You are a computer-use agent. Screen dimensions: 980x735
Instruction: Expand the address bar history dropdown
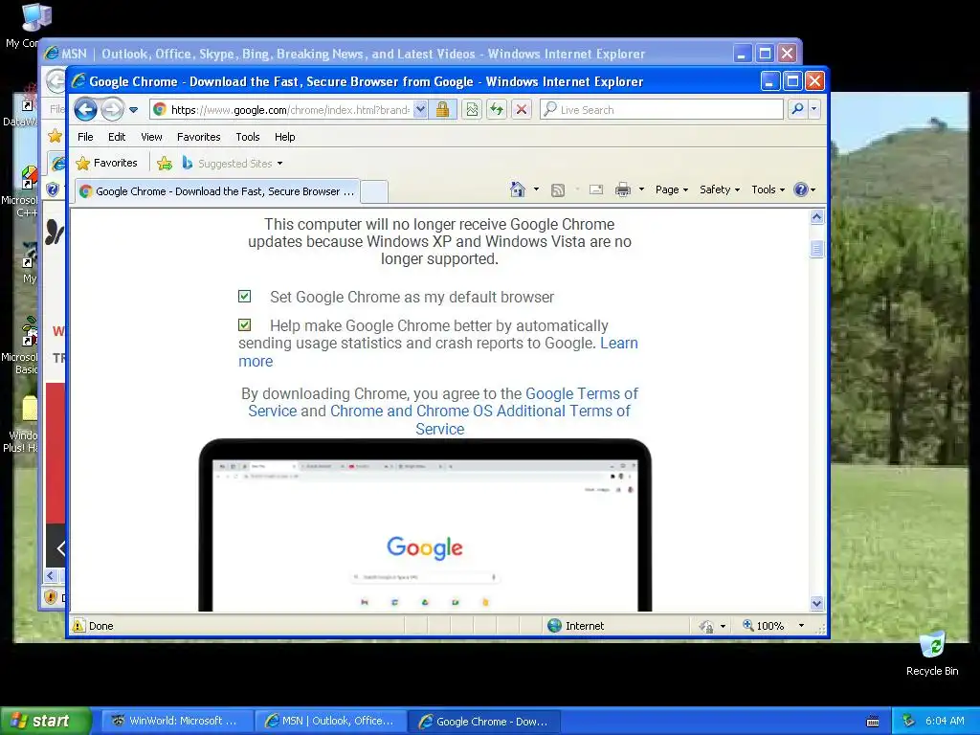coord(421,109)
